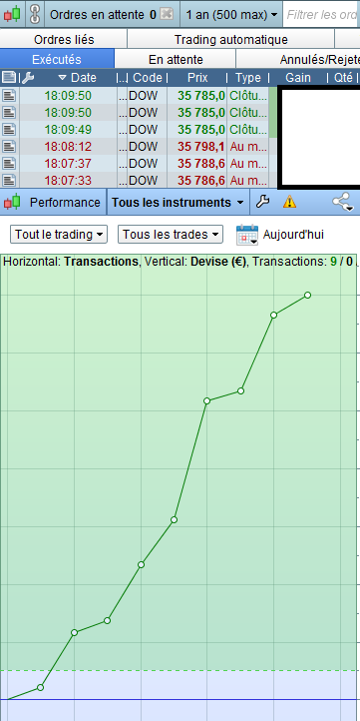Open details icon for the 18:09:49 order
360x721 pixels.
tap(9, 130)
